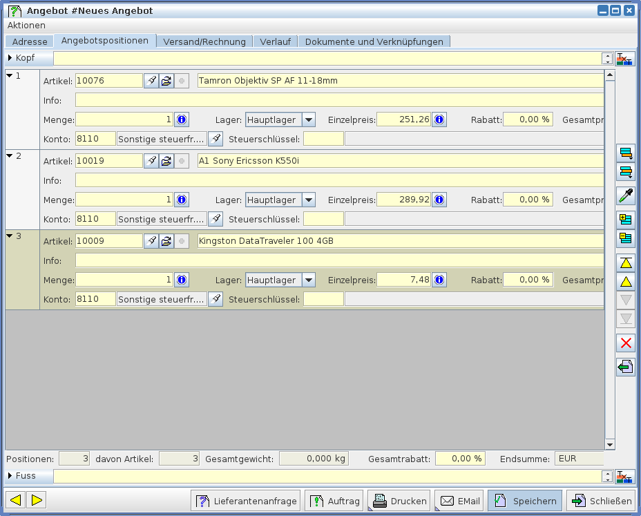Click the Gesamtrabatt percentage field
The height and width of the screenshot is (516, 641).
tap(460, 459)
